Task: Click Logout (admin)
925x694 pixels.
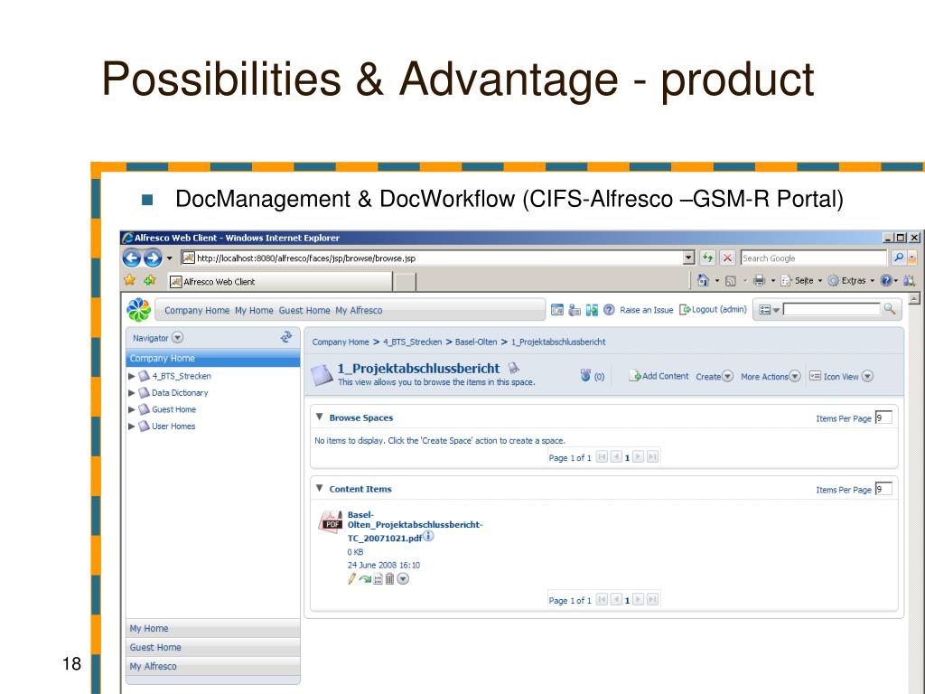Action: tap(714, 309)
